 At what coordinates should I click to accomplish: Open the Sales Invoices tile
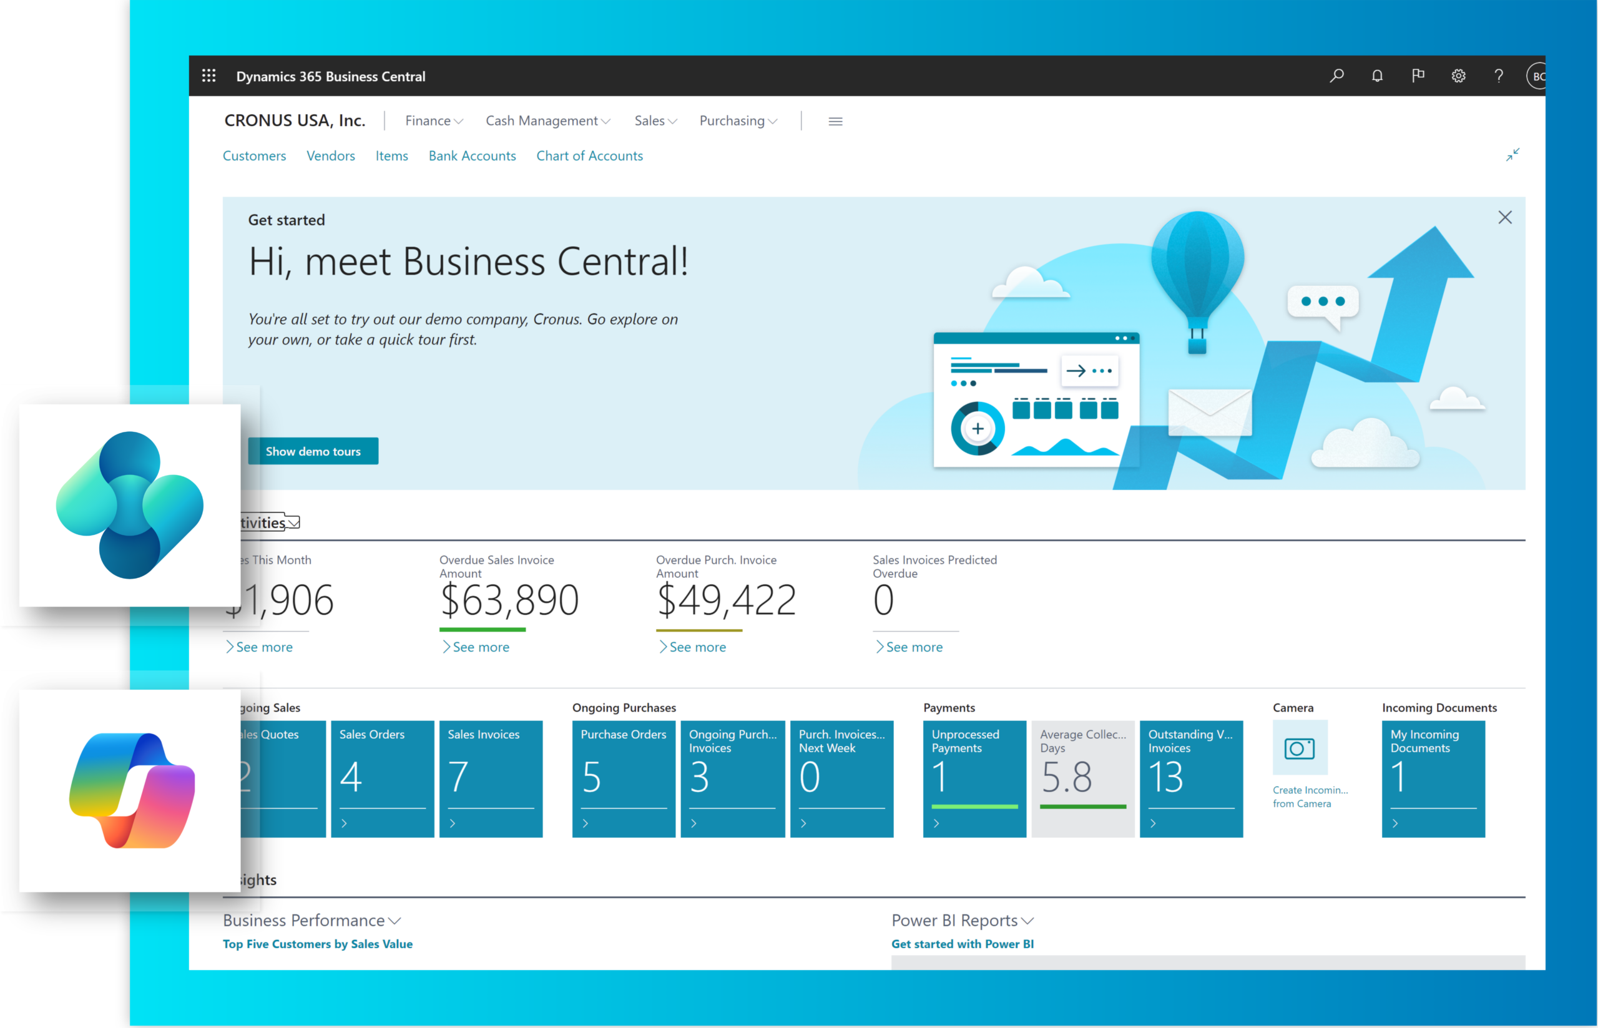click(x=491, y=778)
